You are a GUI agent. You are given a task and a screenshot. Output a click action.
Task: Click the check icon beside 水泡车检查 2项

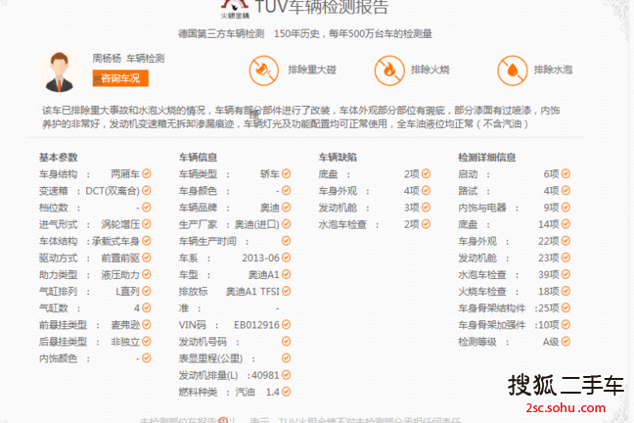pos(427,224)
